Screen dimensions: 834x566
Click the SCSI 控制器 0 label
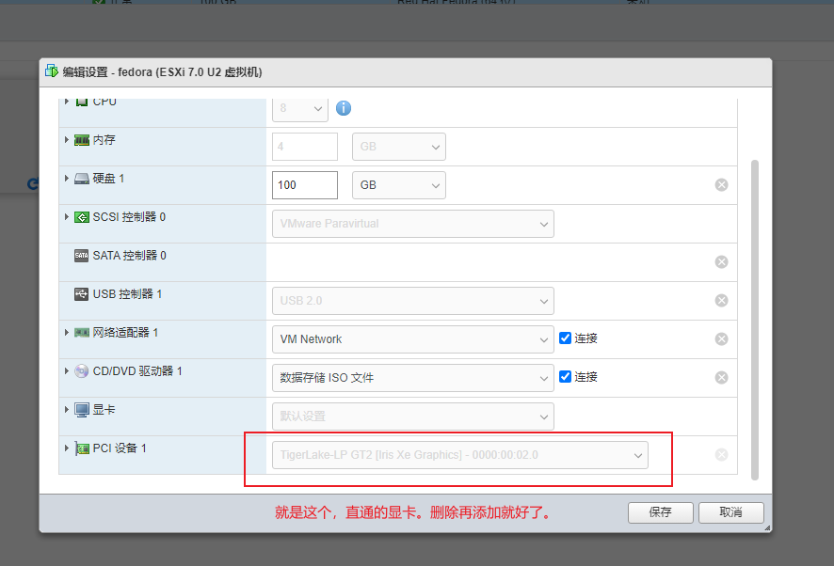[x=129, y=217]
